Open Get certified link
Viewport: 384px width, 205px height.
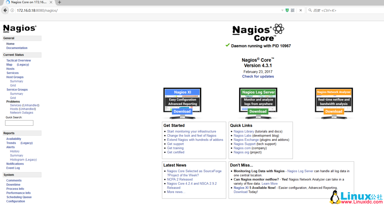[x=176, y=152]
